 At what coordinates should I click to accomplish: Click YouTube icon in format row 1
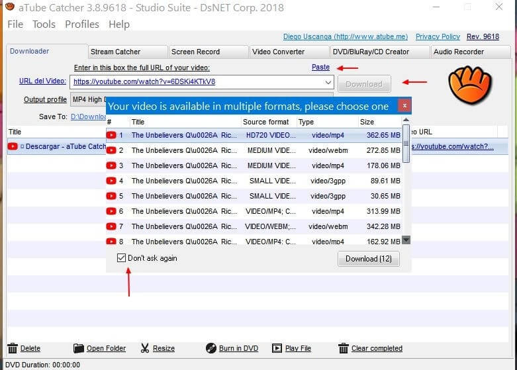[x=111, y=135]
